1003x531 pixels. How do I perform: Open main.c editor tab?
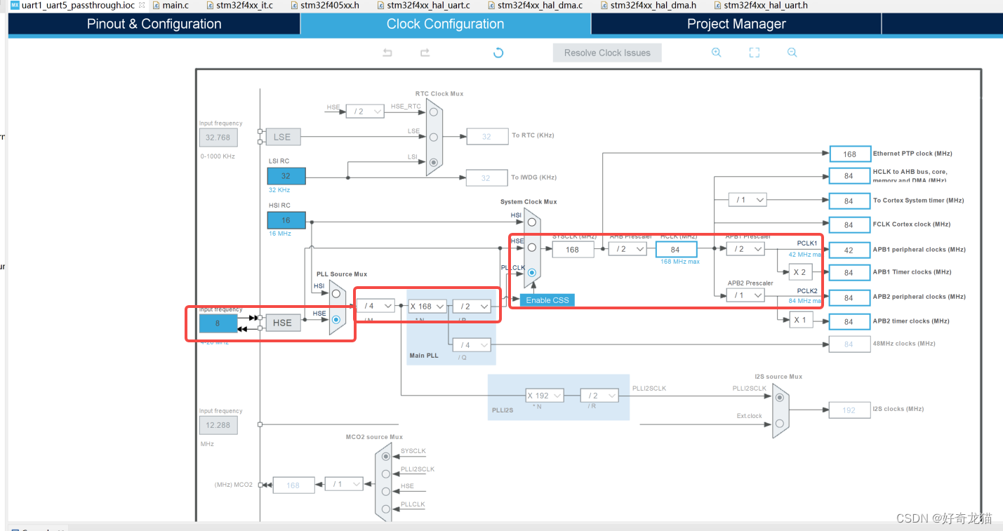(169, 5)
